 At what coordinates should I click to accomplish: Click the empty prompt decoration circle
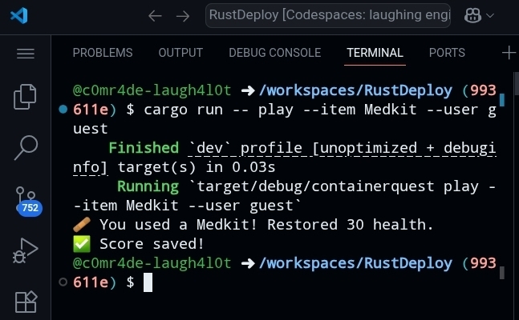pos(63,282)
